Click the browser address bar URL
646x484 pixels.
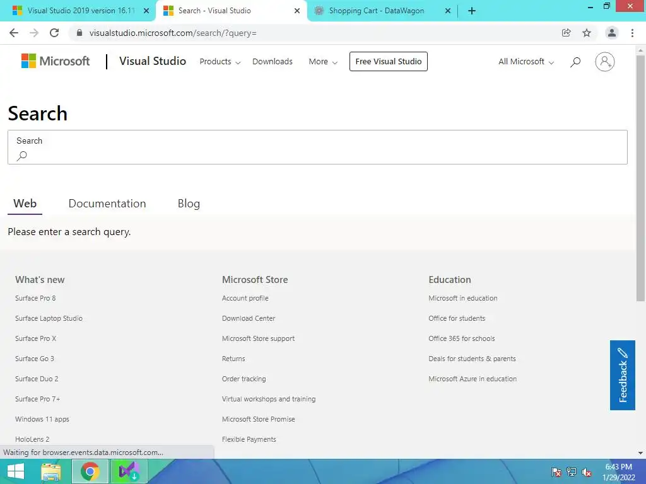tap(173, 33)
